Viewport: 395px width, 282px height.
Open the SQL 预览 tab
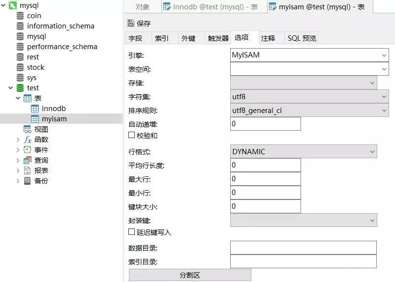[x=302, y=38]
